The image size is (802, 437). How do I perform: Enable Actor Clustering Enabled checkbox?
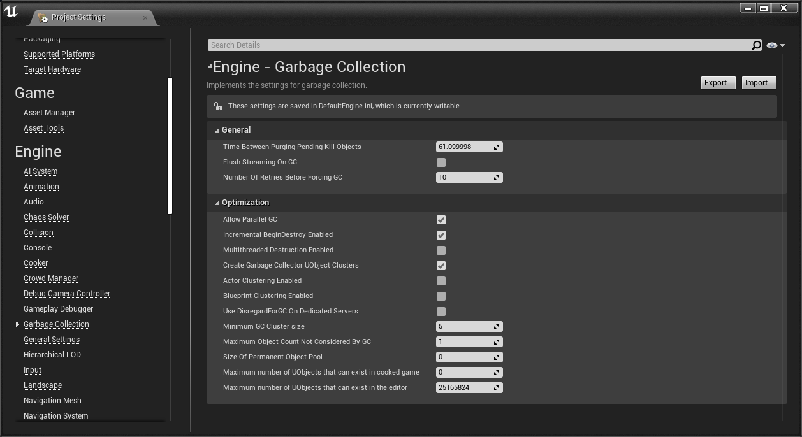pyautogui.click(x=441, y=281)
